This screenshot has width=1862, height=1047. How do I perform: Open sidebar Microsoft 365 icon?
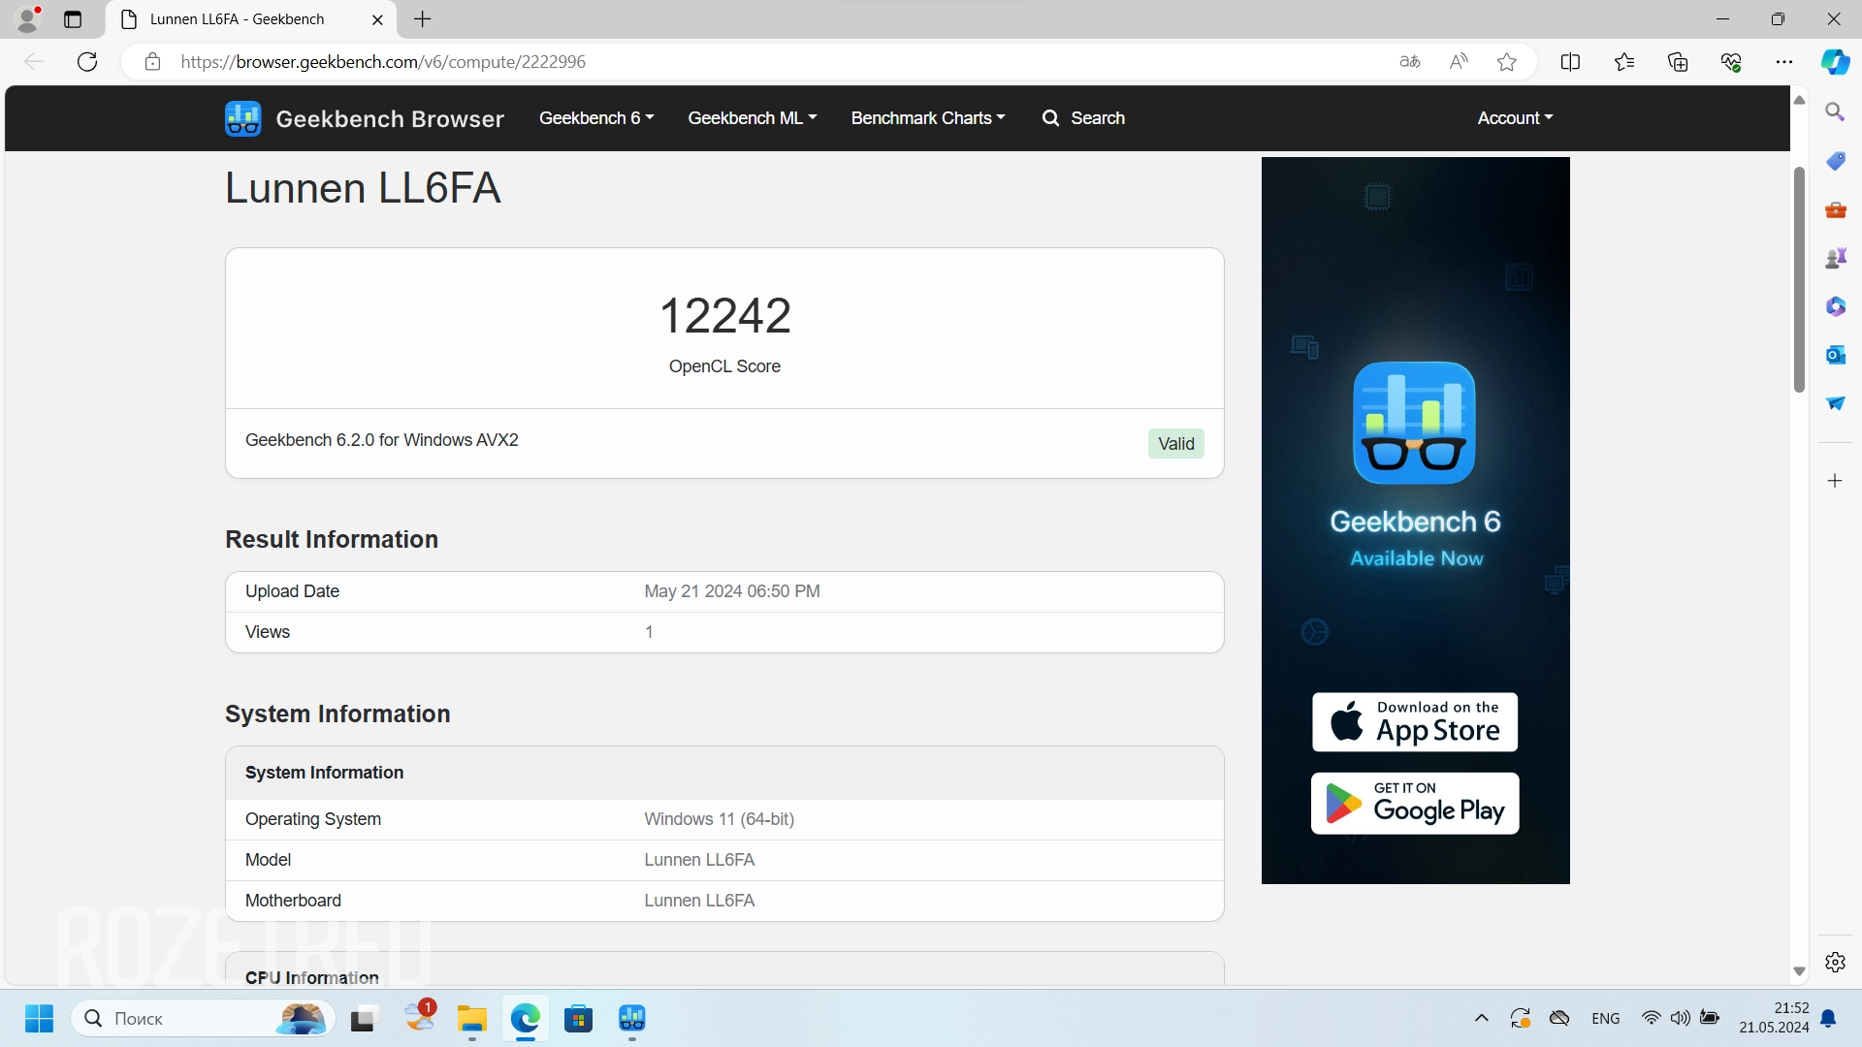click(1835, 306)
